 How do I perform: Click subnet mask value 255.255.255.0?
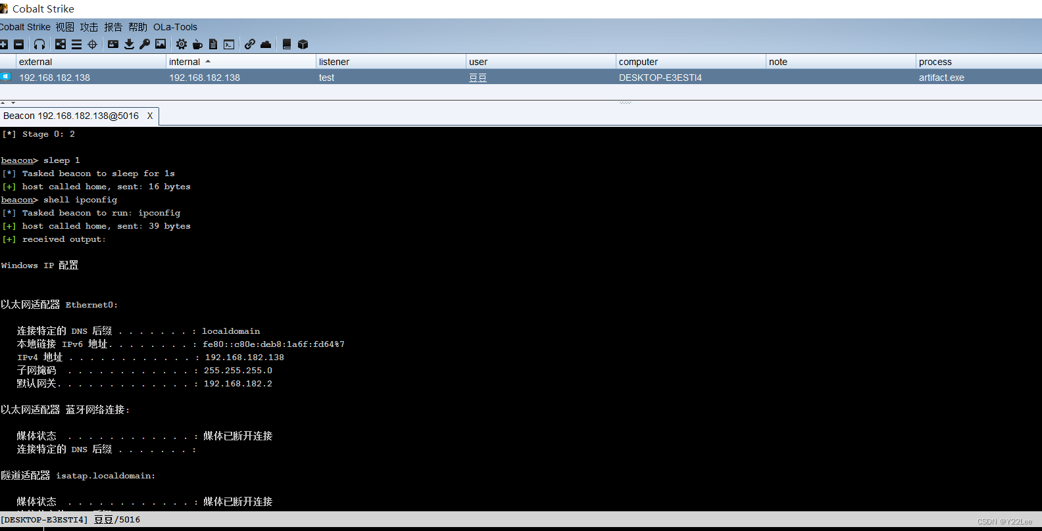pyautogui.click(x=238, y=371)
